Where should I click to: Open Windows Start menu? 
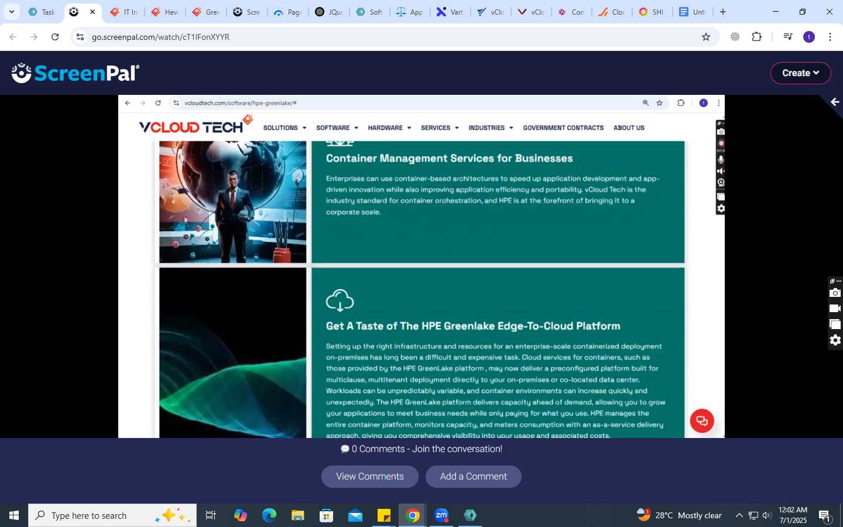coord(14,515)
